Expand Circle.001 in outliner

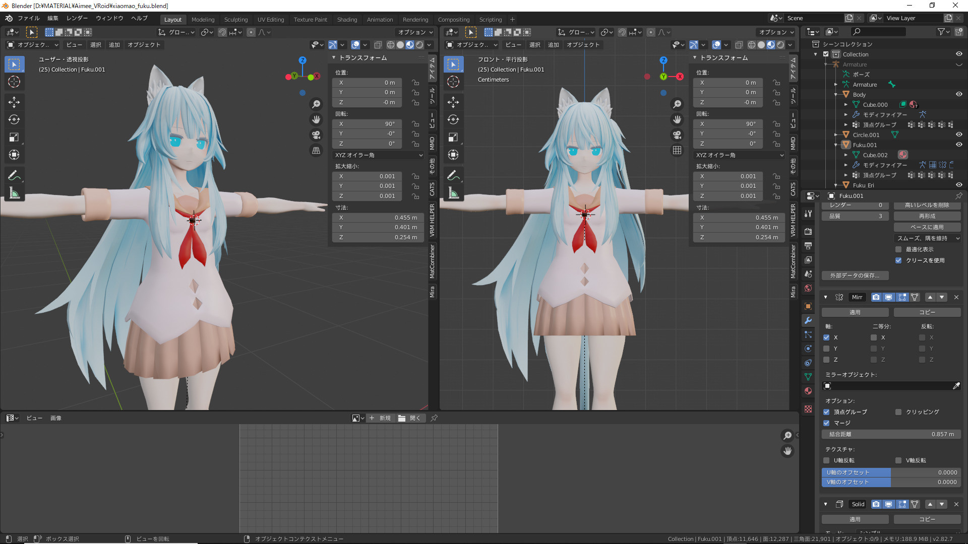pyautogui.click(x=836, y=135)
